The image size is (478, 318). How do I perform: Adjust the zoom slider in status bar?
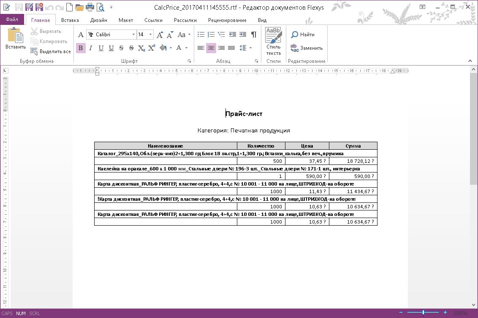click(x=423, y=313)
